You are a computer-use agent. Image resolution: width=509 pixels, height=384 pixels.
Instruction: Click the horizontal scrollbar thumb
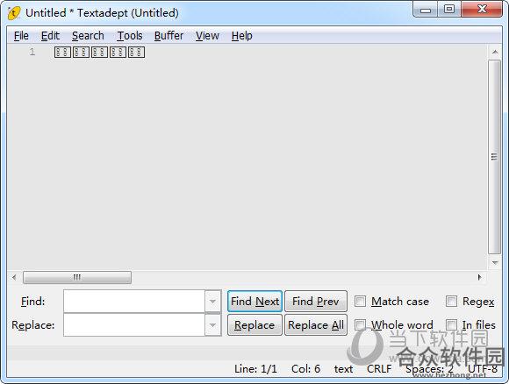tap(77, 277)
